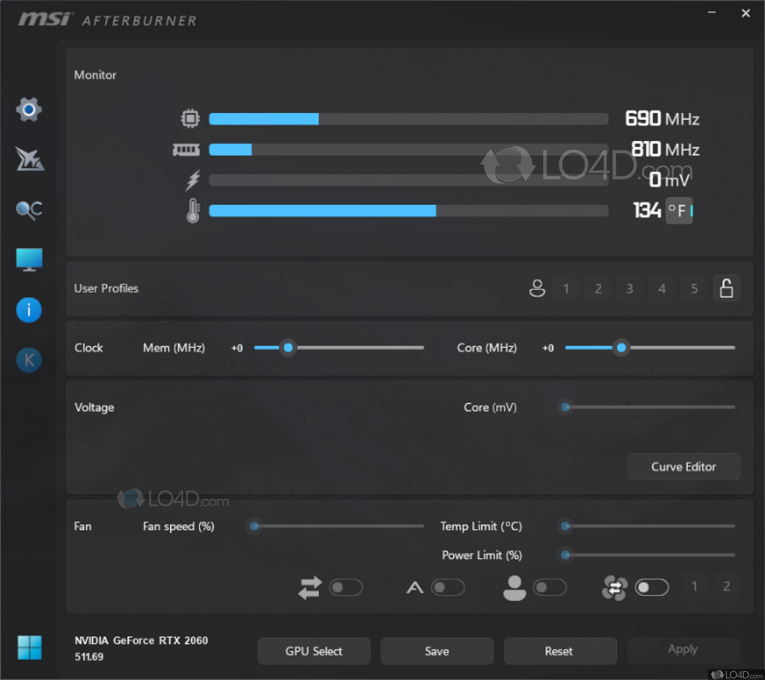Image resolution: width=765 pixels, height=680 pixels.
Task: Click the user profile person icon
Action: pos(537,288)
